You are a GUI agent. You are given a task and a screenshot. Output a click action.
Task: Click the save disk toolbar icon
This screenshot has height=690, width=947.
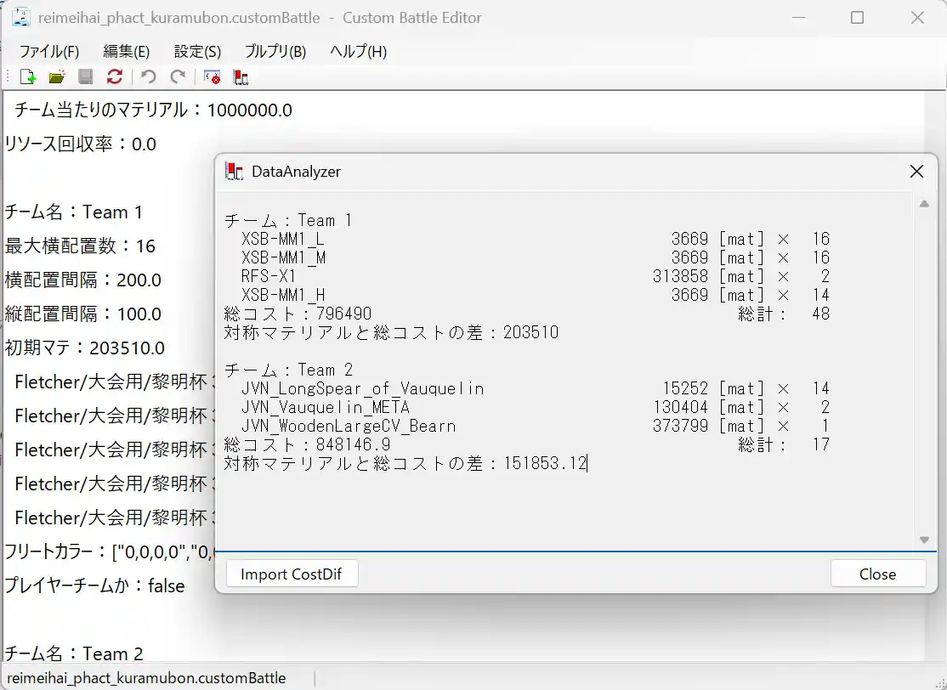coord(86,77)
